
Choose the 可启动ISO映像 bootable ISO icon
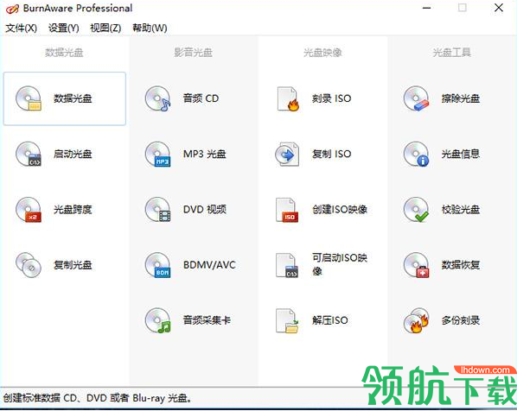pyautogui.click(x=287, y=265)
